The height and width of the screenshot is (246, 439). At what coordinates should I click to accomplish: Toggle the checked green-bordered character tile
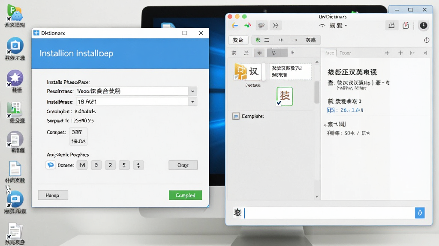click(x=285, y=97)
